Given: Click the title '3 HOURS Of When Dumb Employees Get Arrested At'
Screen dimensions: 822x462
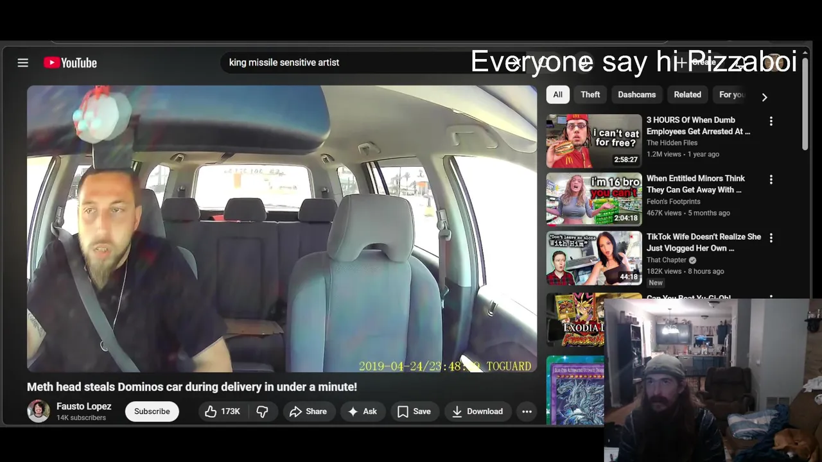Looking at the screenshot, I should (698, 126).
